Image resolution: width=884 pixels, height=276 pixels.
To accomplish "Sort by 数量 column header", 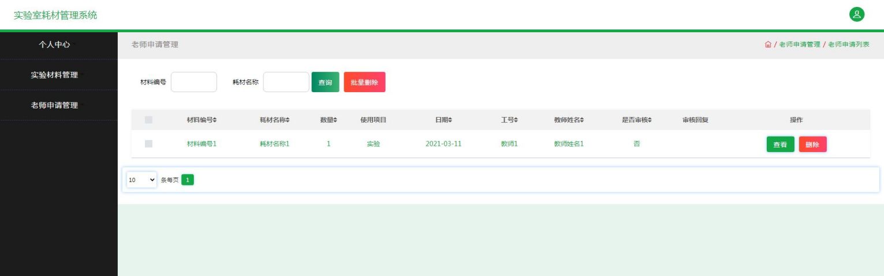I will pos(329,120).
